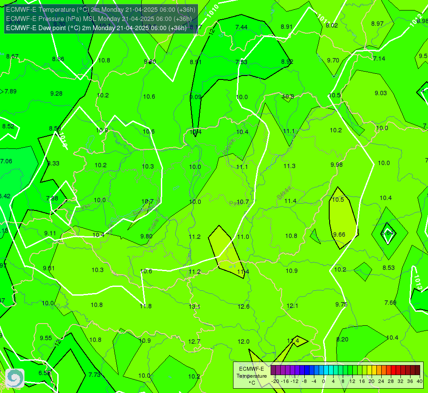Viewport: 428px width, 393px height.
Task: Click the 9.70 temperature value
Action: (x=333, y=60)
